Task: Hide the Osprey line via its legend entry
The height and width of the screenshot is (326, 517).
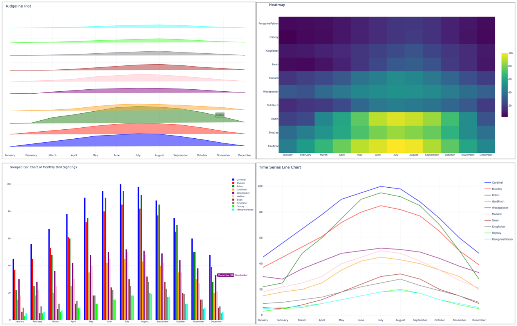Action: tap(497, 233)
